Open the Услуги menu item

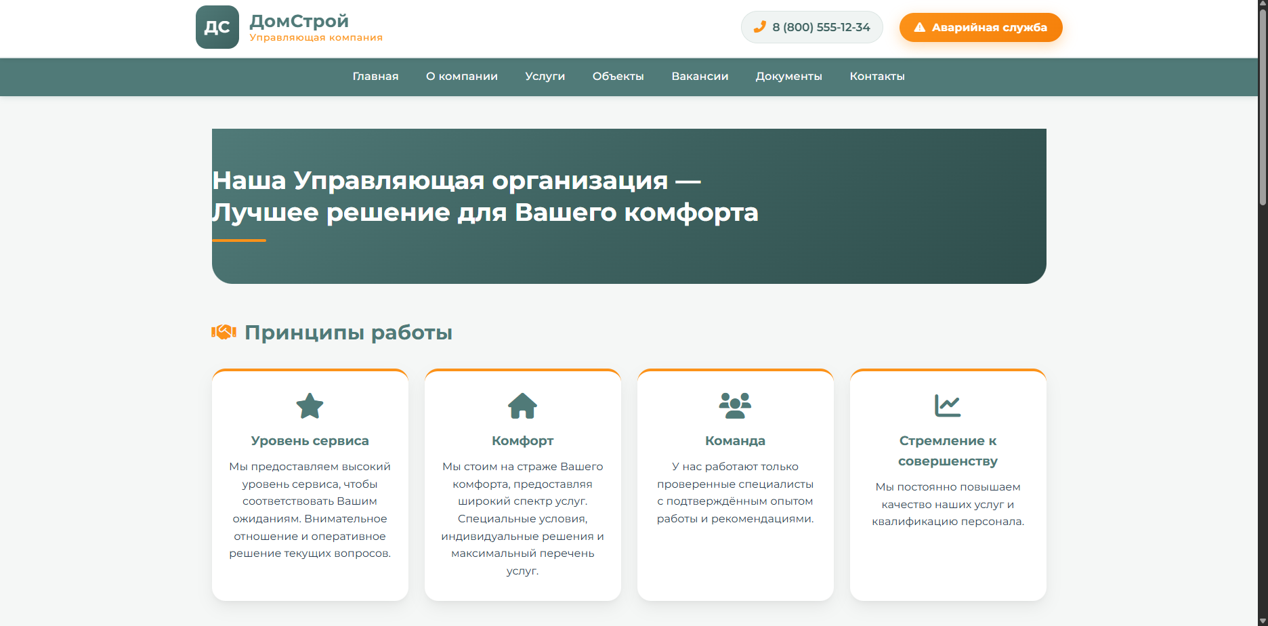pyautogui.click(x=545, y=77)
